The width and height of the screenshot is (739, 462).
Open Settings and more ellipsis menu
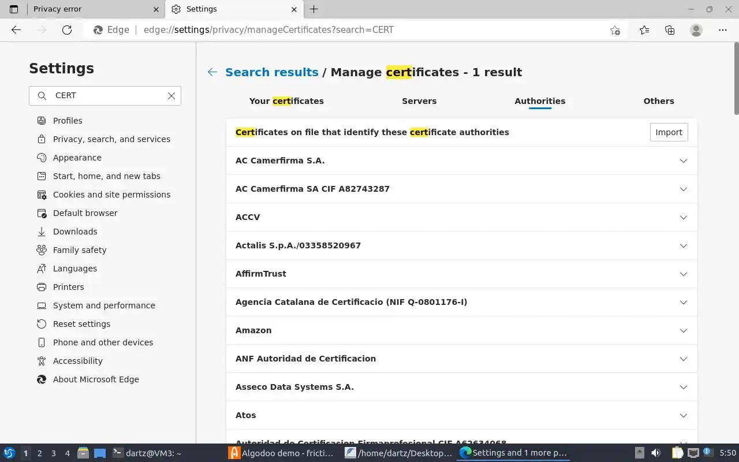723,30
